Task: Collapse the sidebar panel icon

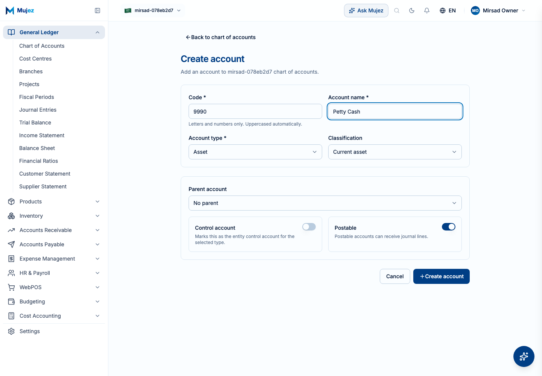Action: point(97,11)
